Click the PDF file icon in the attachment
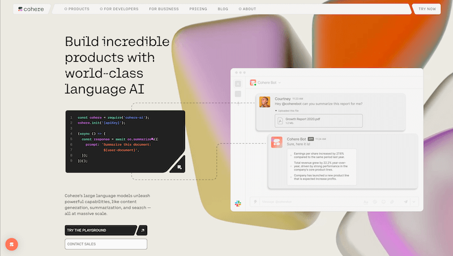Screen dimensions: 453x256 (280, 121)
